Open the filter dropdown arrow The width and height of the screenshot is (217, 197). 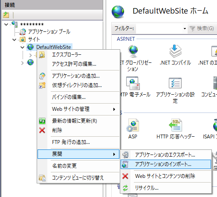[x=185, y=28]
